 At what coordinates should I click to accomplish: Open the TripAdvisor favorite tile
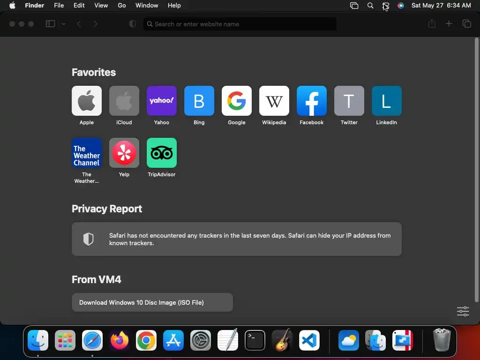point(162,153)
